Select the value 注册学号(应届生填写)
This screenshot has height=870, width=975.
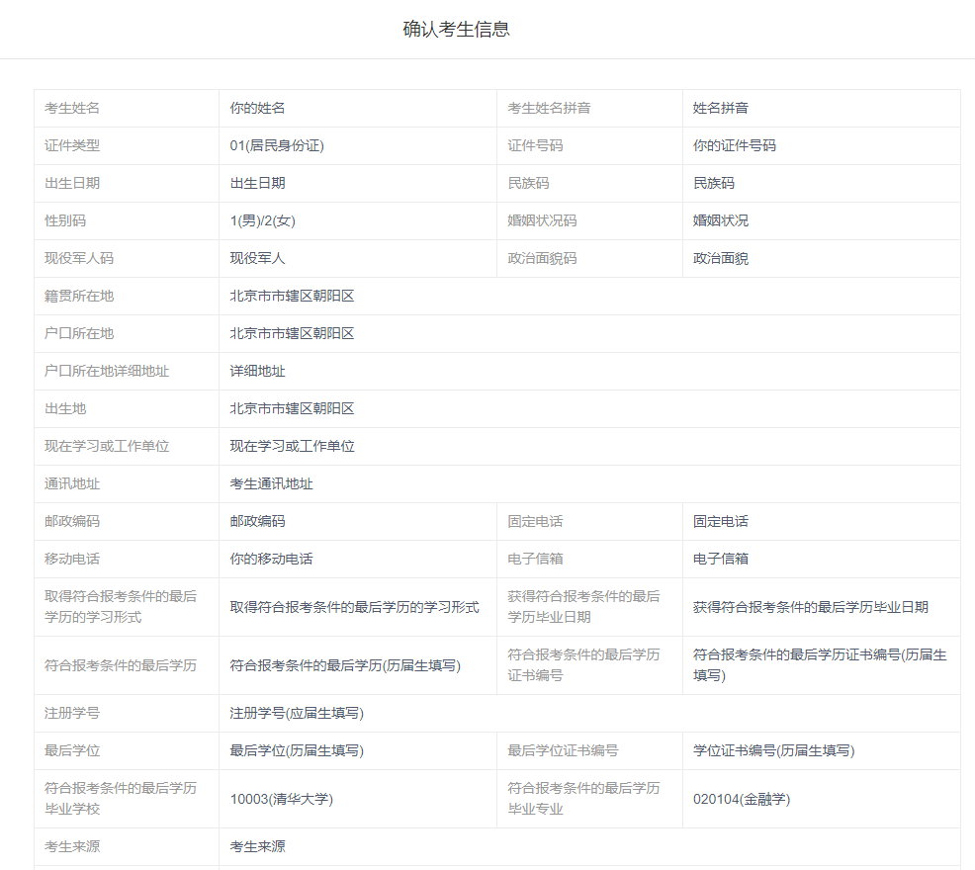(297, 713)
